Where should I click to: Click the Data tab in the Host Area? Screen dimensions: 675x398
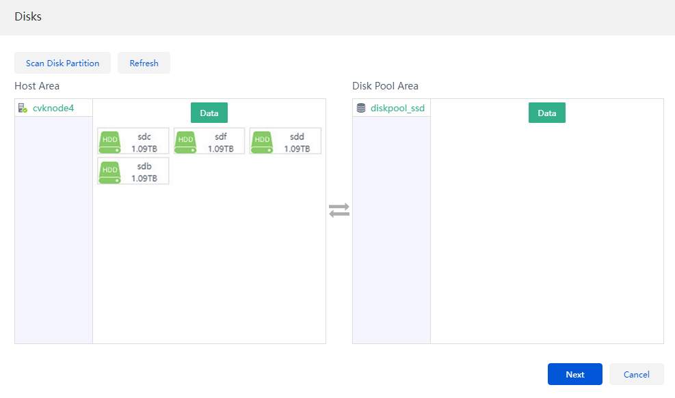209,113
